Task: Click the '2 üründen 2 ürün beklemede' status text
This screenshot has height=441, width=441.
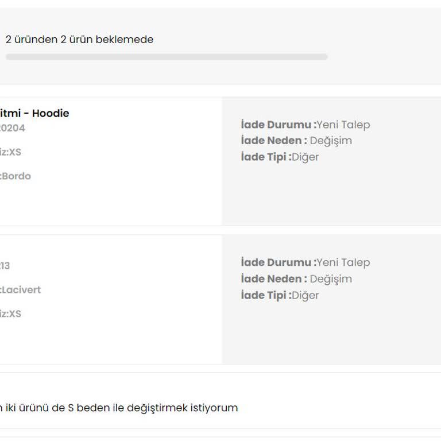Action: [79, 40]
